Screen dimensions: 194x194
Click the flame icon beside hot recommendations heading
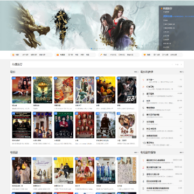coord(162,8)
